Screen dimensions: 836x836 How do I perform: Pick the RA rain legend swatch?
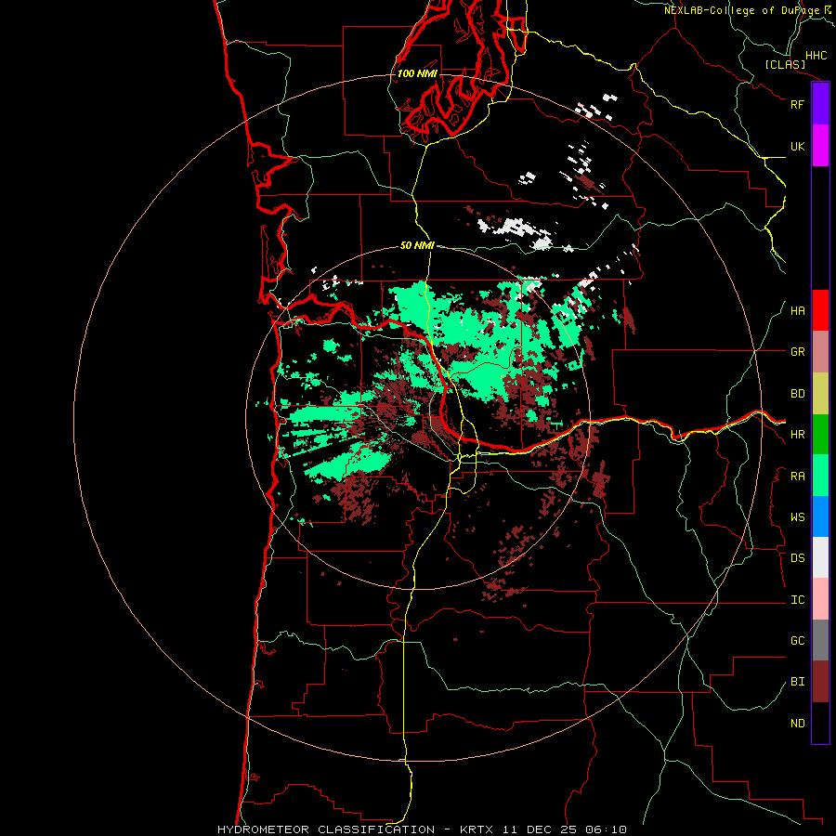[x=820, y=476]
